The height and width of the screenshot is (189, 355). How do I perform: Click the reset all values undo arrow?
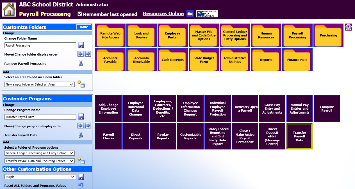click(81, 185)
